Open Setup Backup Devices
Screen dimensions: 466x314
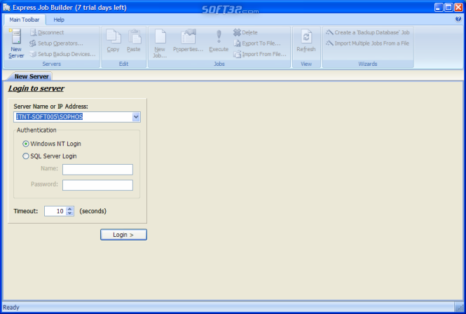(62, 54)
